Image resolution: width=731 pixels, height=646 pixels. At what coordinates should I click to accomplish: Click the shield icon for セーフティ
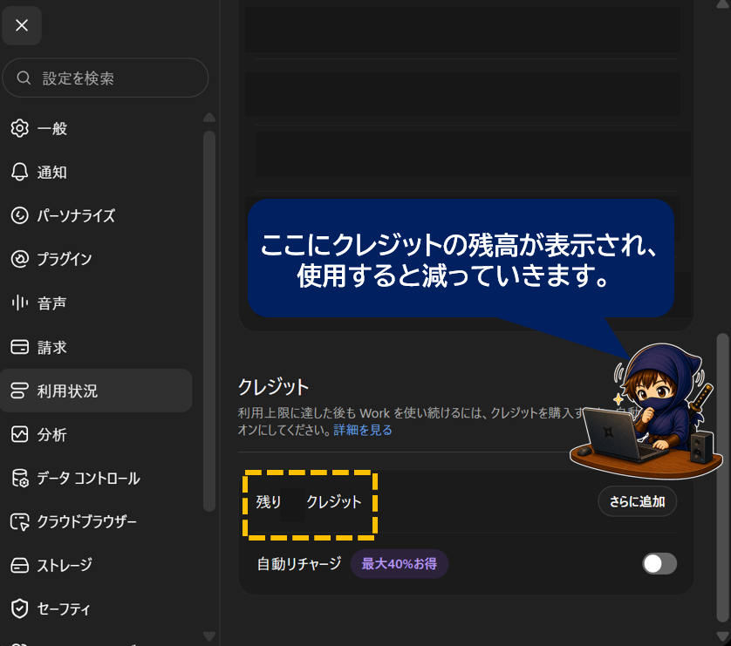coord(19,609)
